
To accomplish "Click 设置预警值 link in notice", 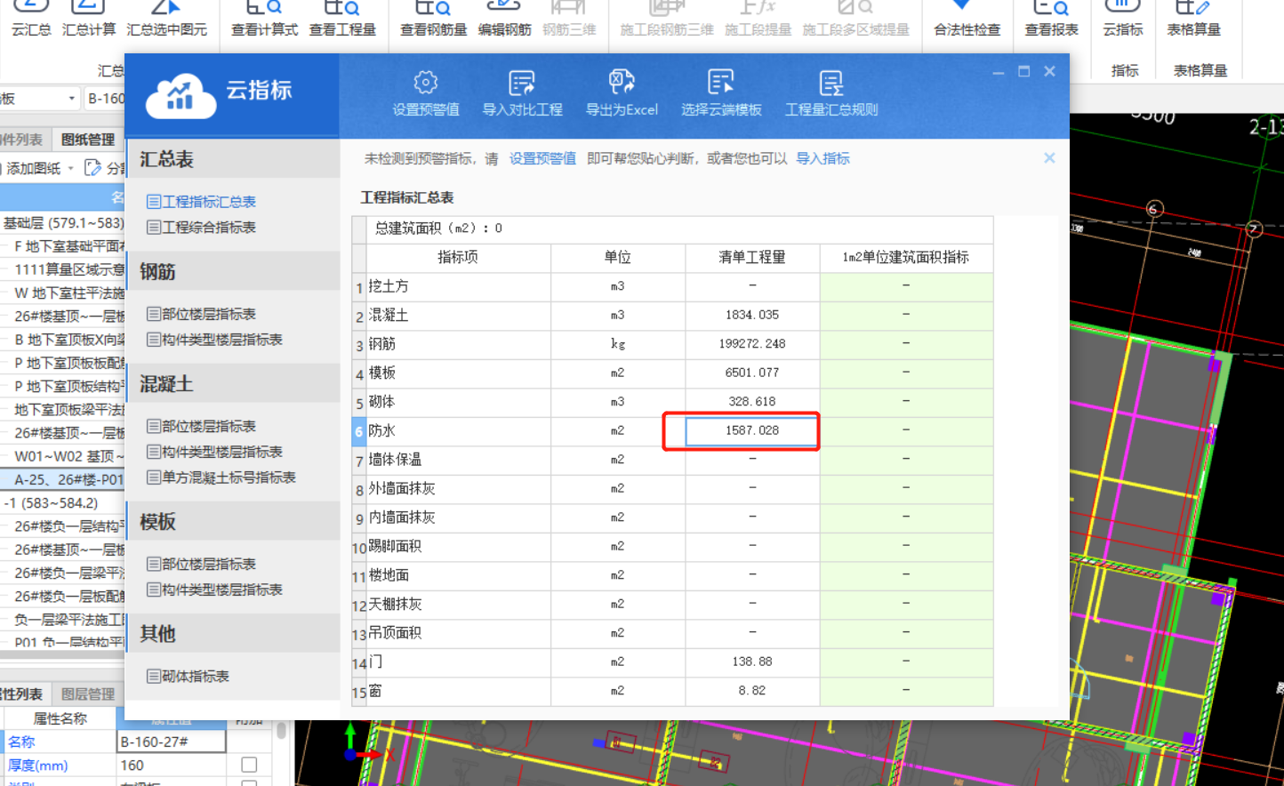I will (x=542, y=158).
